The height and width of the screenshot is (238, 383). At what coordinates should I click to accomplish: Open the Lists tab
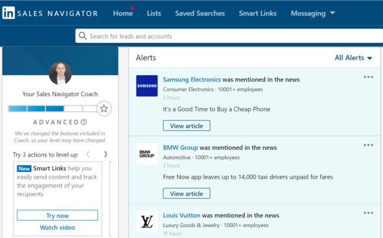[x=154, y=13]
